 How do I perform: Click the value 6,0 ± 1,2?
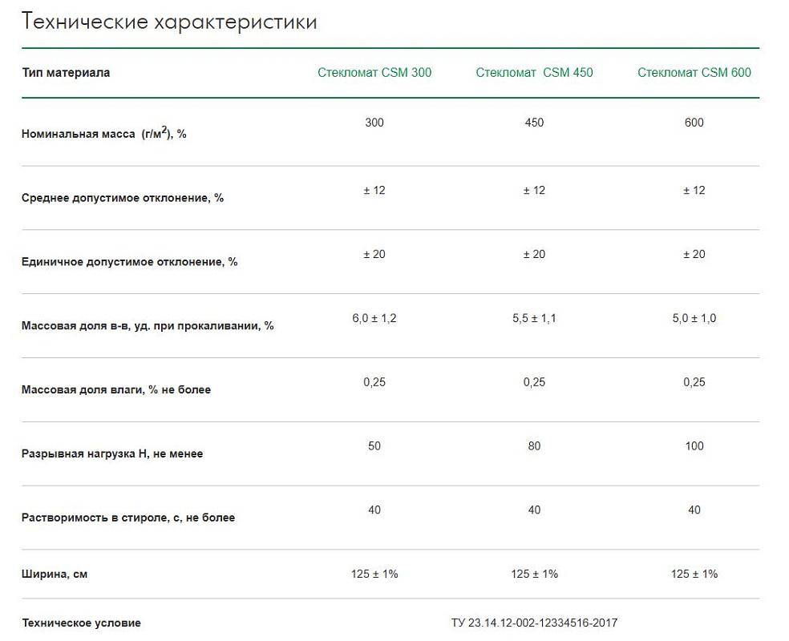[x=374, y=318]
